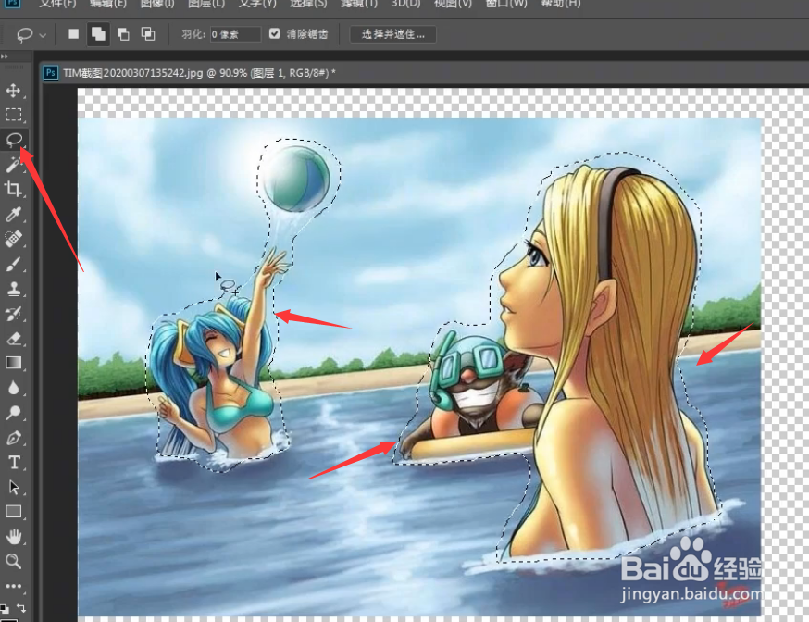Select the Zoom tool
The image size is (809, 622).
coord(13,561)
